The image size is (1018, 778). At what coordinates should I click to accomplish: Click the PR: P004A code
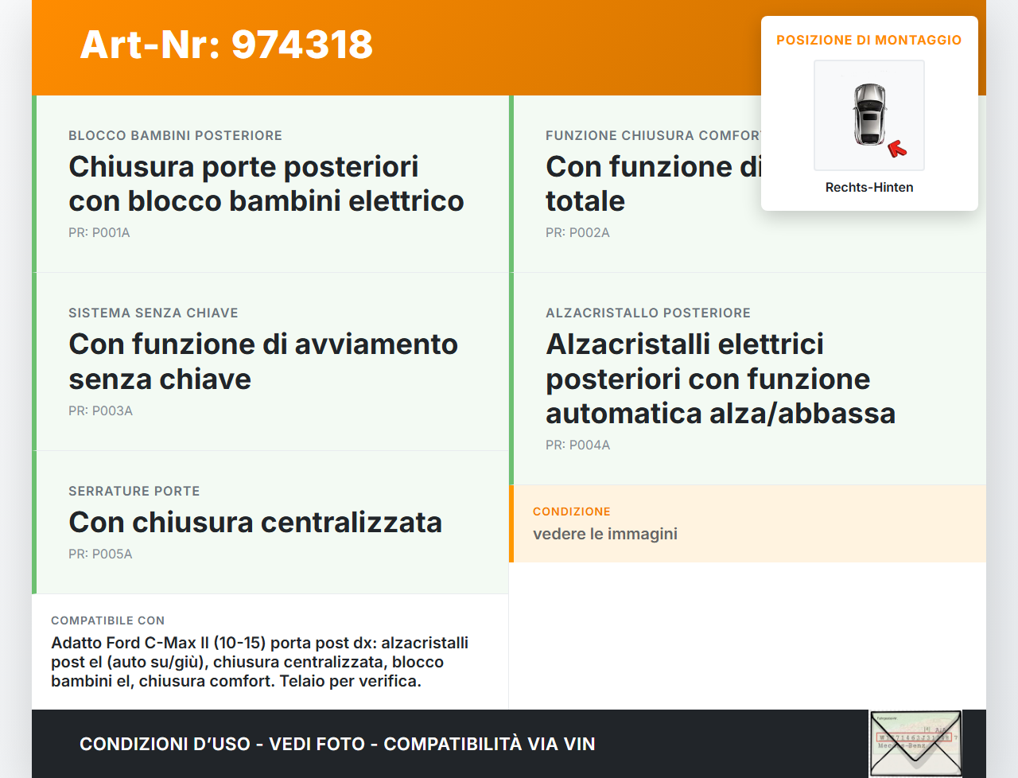(577, 445)
